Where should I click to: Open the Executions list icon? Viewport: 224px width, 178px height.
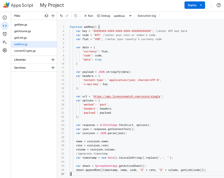[5, 42]
